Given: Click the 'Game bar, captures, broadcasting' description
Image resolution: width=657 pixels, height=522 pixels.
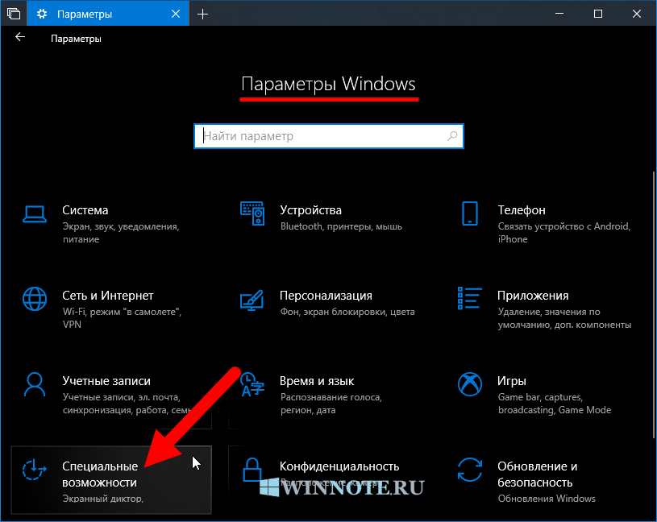Looking at the screenshot, I should pos(555,404).
